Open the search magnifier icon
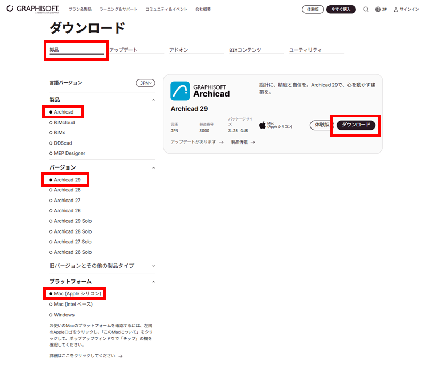 point(366,9)
